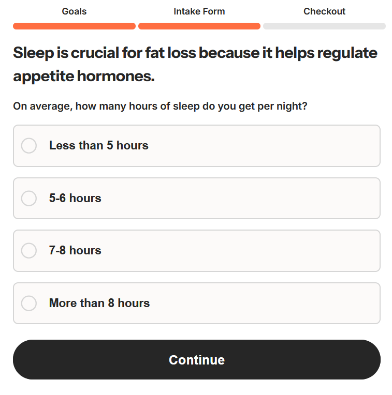Screen dimensions: 392x395
Task: Click the '5-6 hours' option text
Action: (x=75, y=198)
